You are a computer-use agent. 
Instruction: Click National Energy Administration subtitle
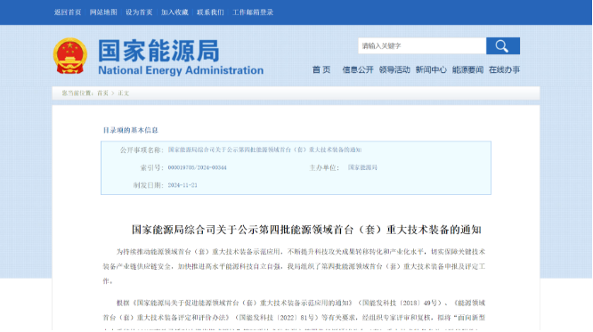(181, 70)
